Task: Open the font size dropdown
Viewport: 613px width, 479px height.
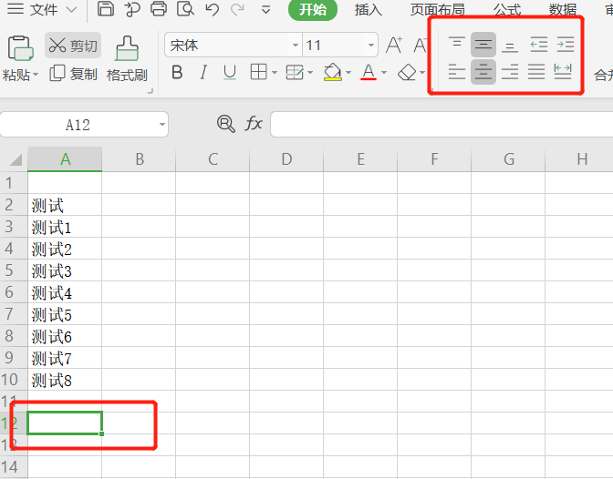Action: (x=371, y=45)
